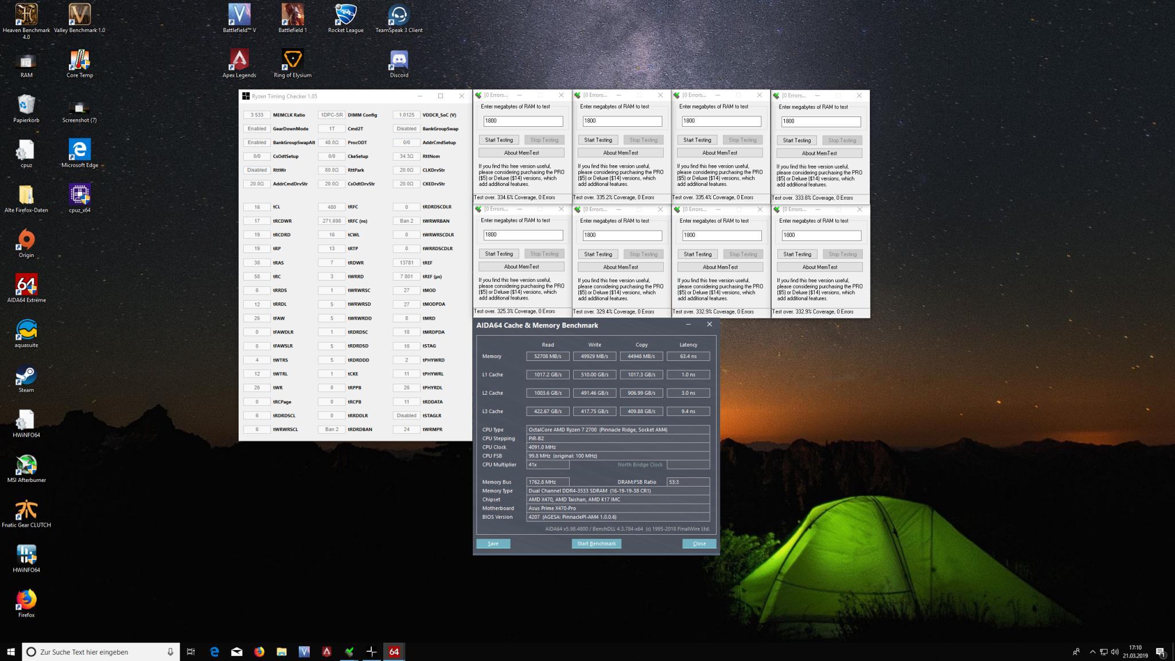This screenshot has height=661, width=1175.
Task: Open File Explorer from the taskbar
Action: (x=281, y=652)
